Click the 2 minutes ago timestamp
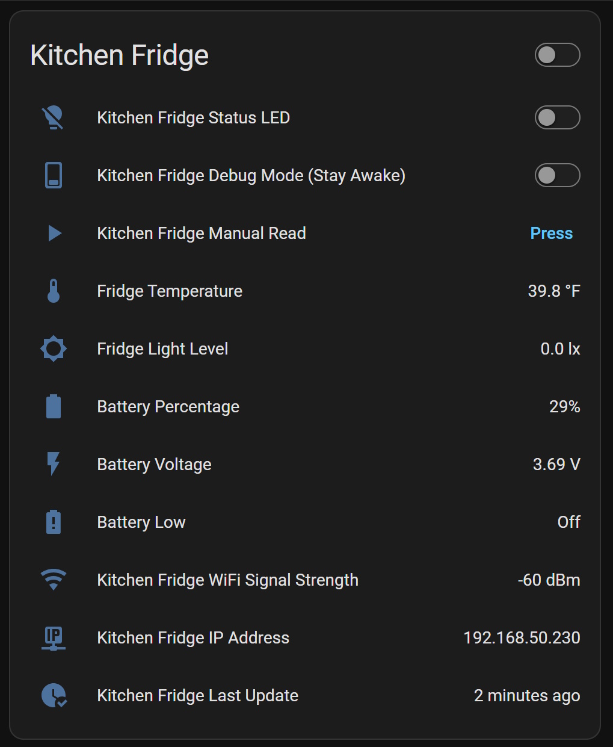The width and height of the screenshot is (613, 747). [x=527, y=695]
